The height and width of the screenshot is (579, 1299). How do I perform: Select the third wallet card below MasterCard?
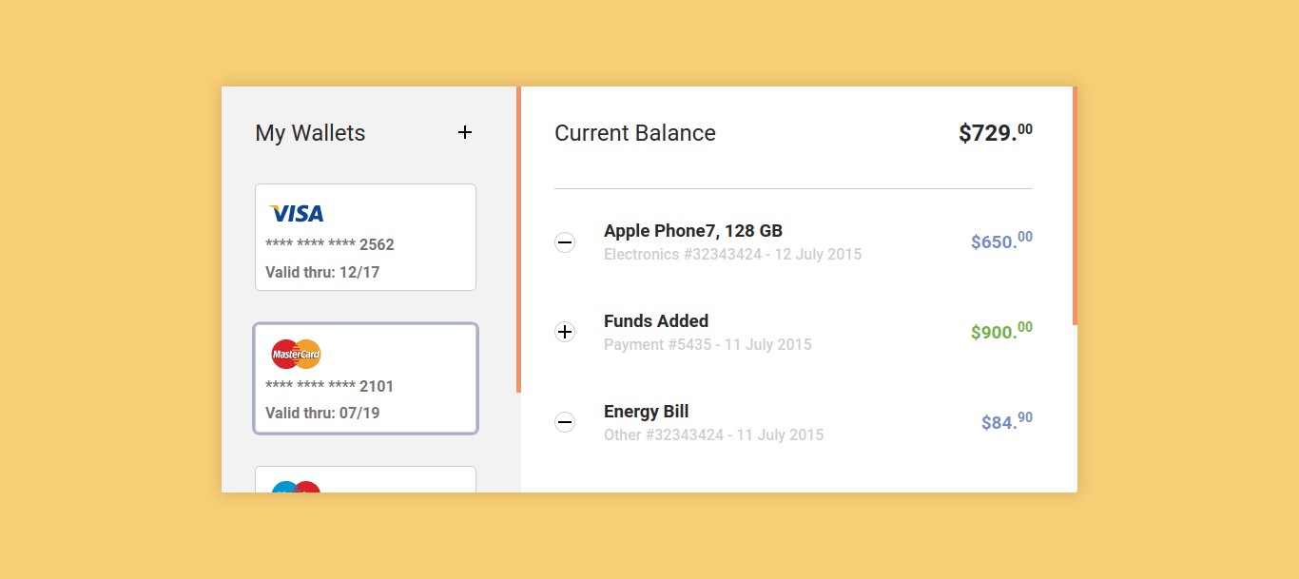pyautogui.click(x=365, y=480)
